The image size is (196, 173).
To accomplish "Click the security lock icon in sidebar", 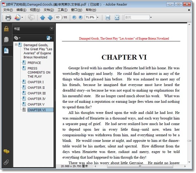I will (x=6, y=29).
